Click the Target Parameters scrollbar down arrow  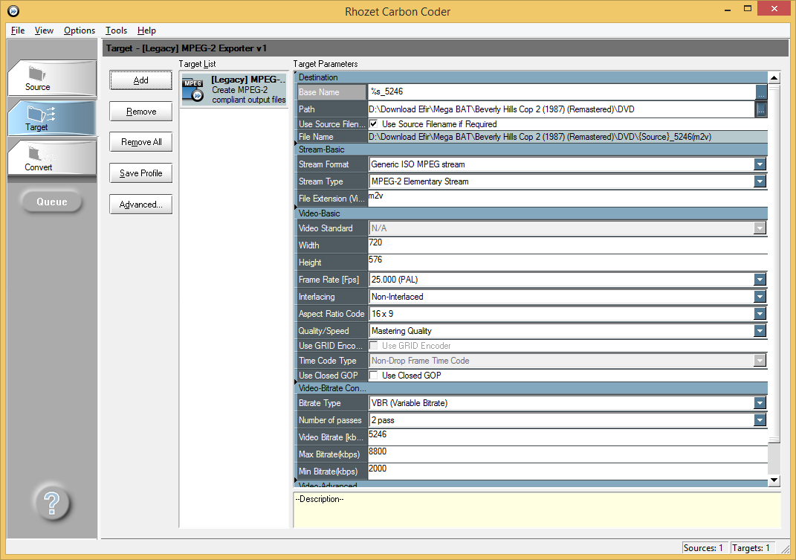[x=774, y=480]
